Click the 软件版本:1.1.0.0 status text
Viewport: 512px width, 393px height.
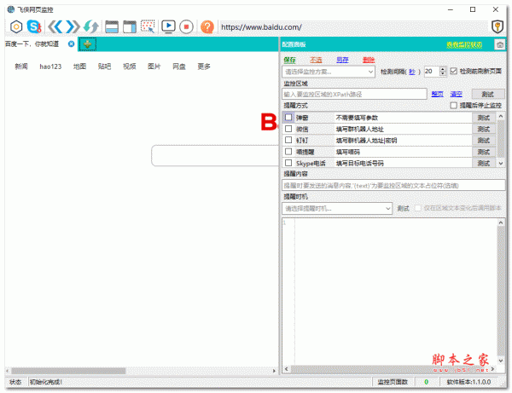(468, 382)
